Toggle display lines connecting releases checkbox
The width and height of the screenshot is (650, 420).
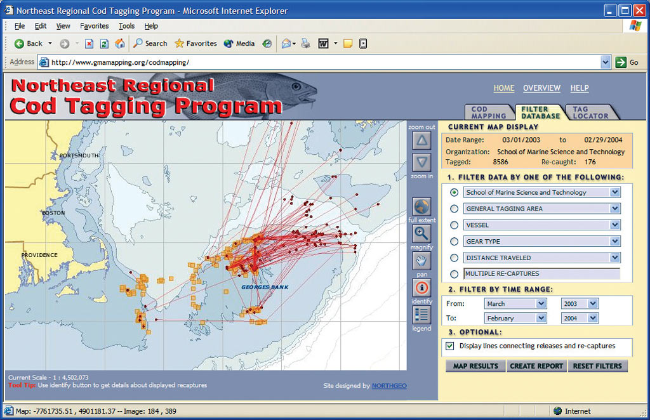(x=450, y=346)
